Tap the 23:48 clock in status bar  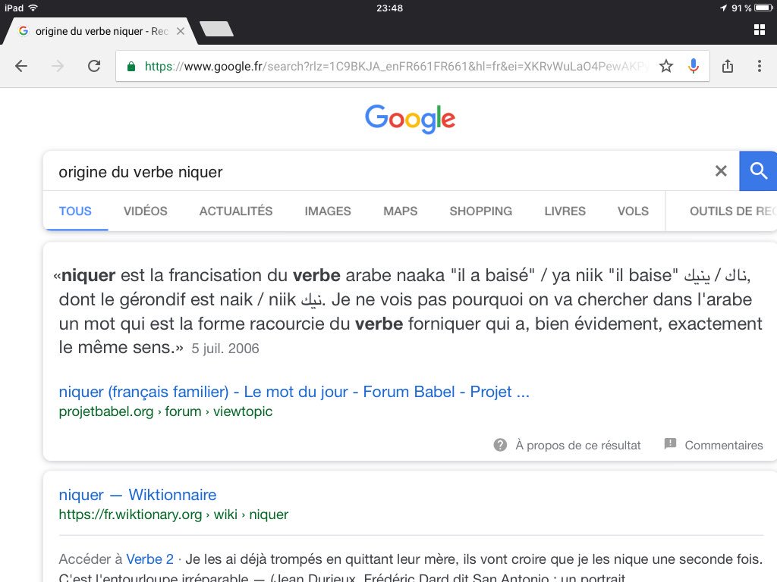(389, 8)
